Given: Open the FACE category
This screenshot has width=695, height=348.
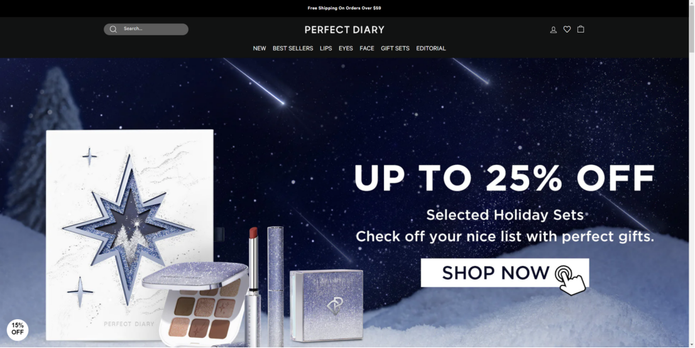Looking at the screenshot, I should 366,48.
